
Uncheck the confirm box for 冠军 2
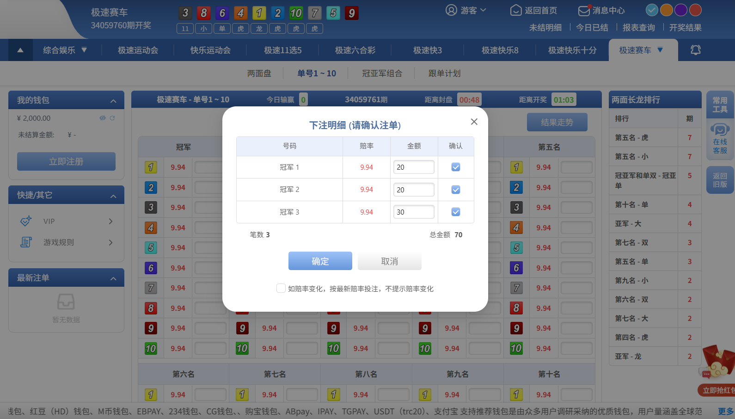point(456,190)
